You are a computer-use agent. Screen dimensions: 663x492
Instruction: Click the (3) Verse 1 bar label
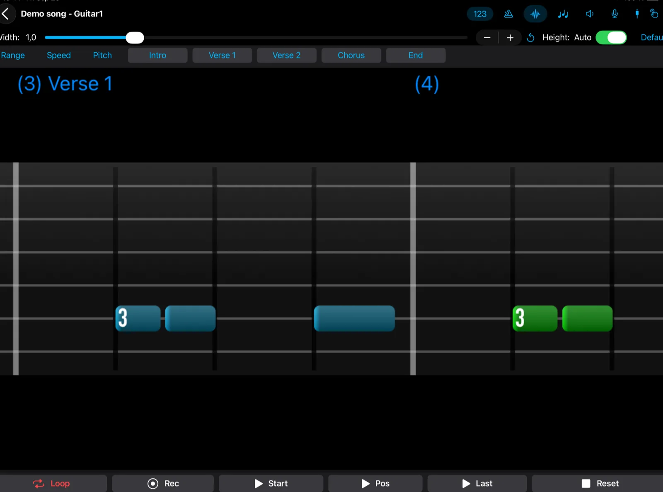65,84
